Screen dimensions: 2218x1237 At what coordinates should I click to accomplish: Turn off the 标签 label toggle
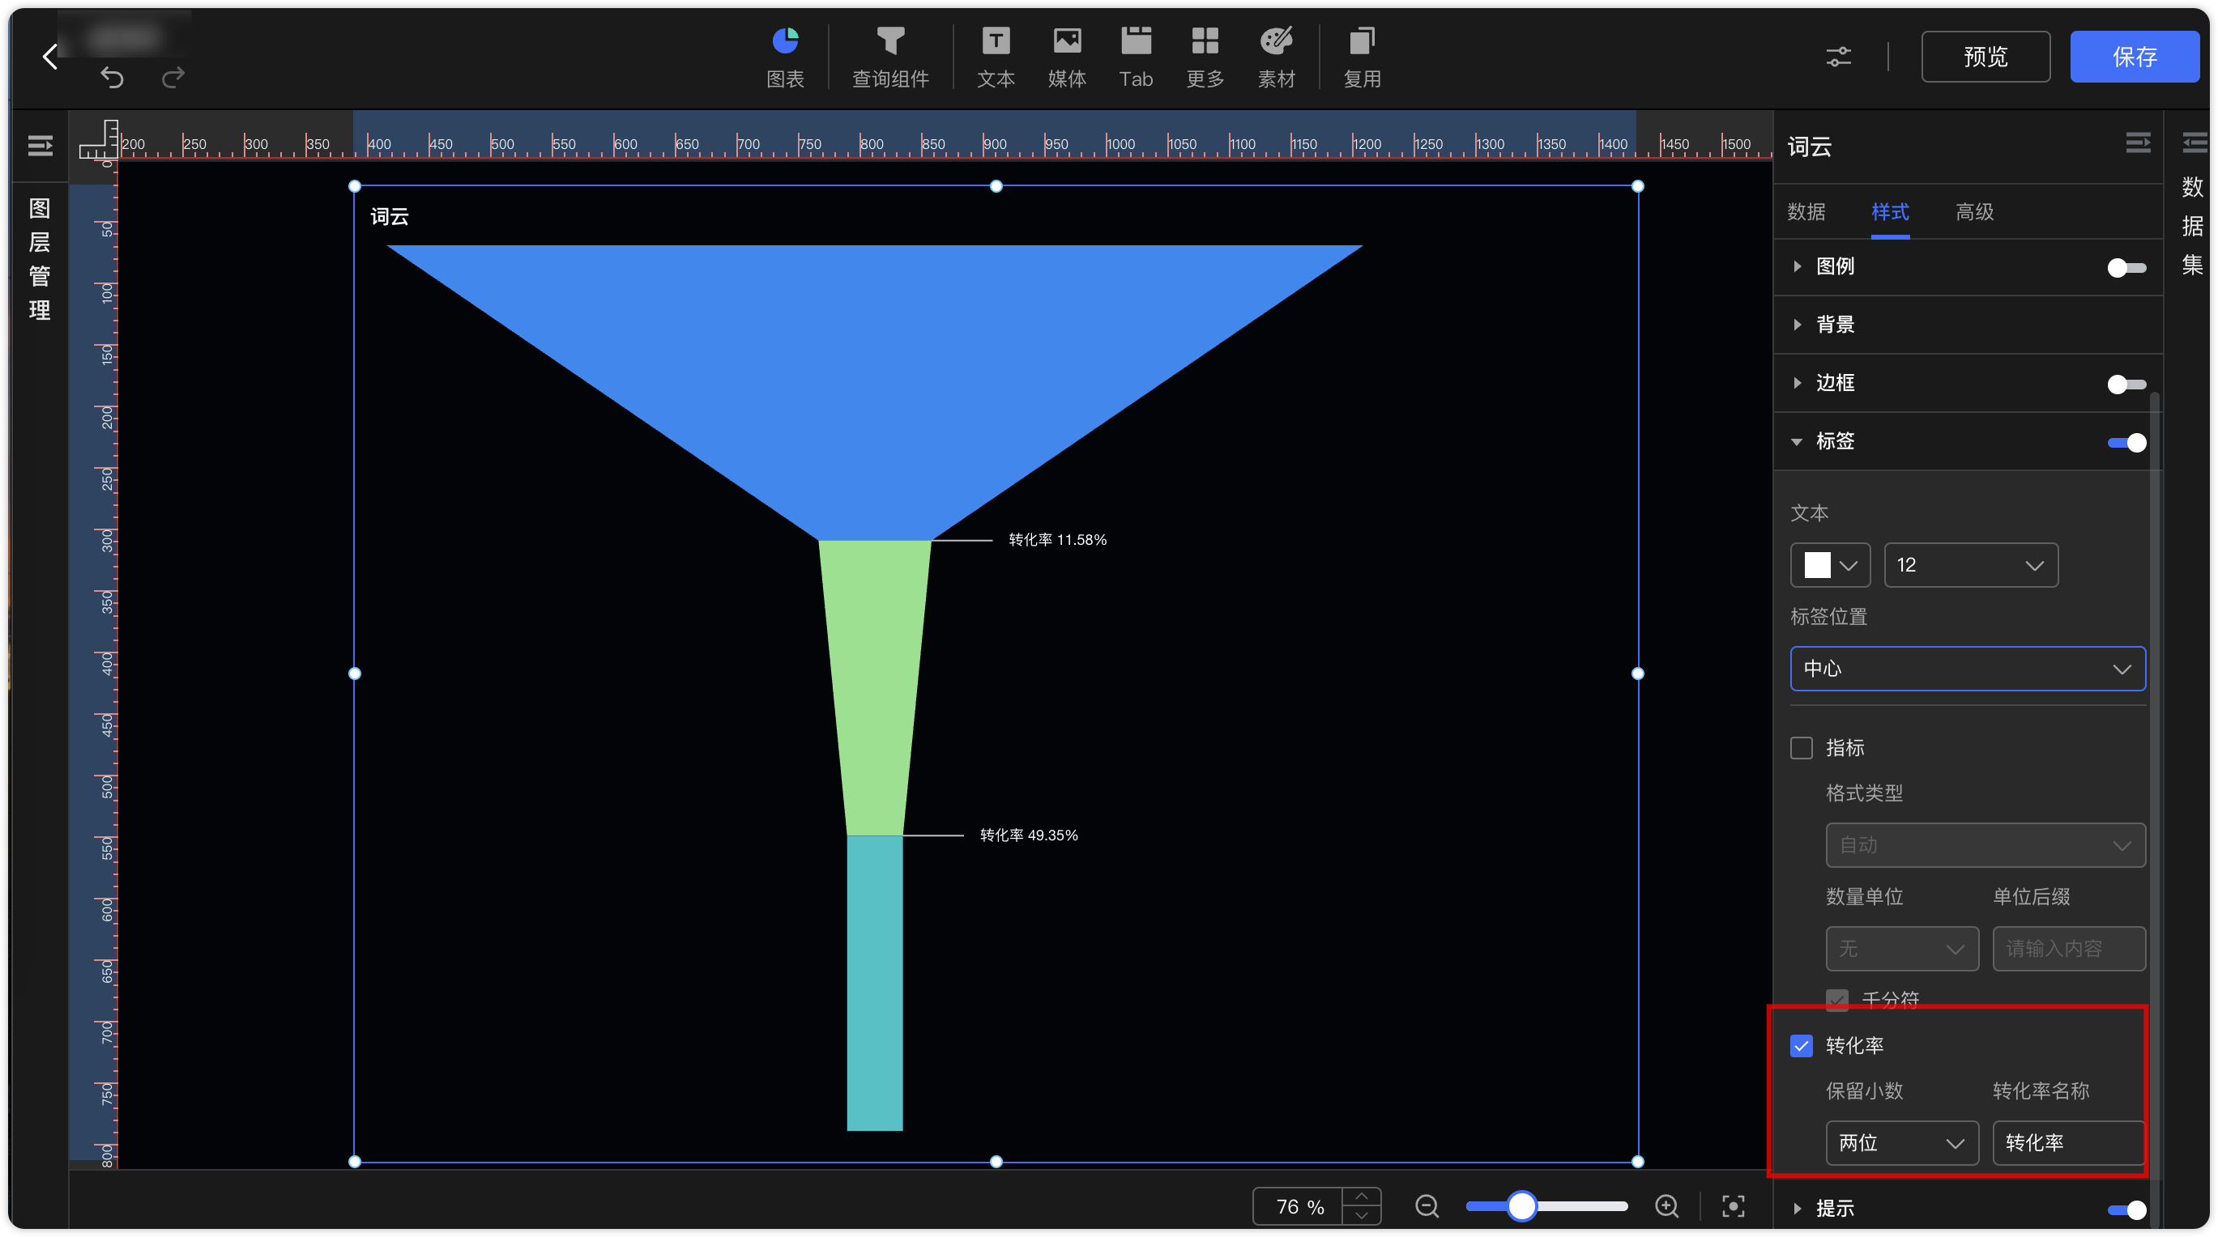pyautogui.click(x=2126, y=442)
